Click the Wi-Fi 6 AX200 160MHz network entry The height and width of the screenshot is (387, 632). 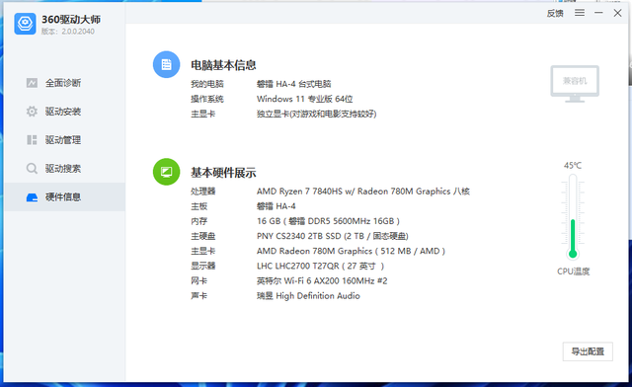click(x=322, y=280)
